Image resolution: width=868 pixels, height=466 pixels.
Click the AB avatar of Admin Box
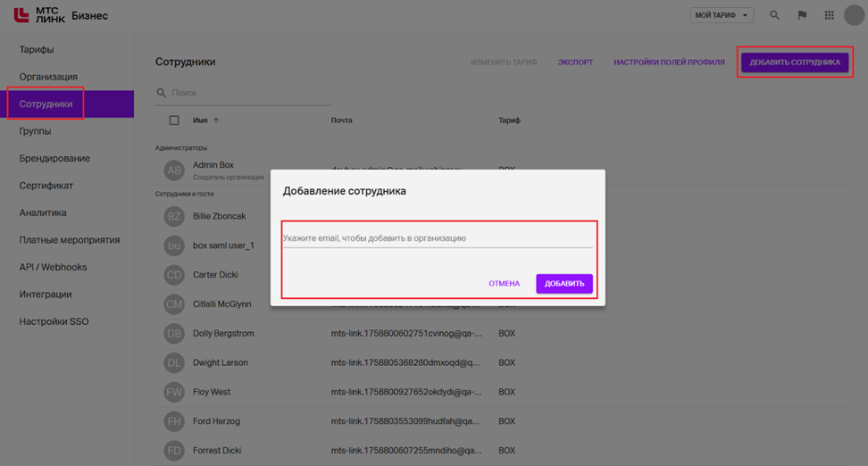coord(174,171)
